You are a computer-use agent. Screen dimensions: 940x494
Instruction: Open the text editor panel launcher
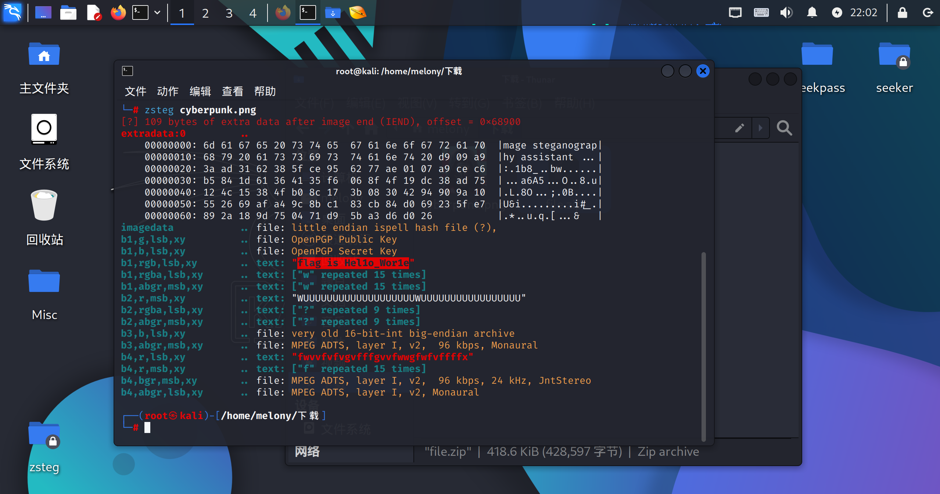pyautogui.click(x=94, y=13)
